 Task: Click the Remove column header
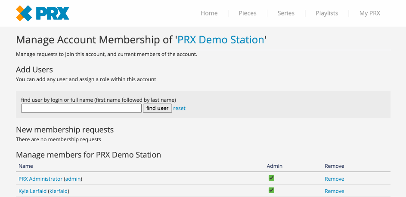[334, 166]
